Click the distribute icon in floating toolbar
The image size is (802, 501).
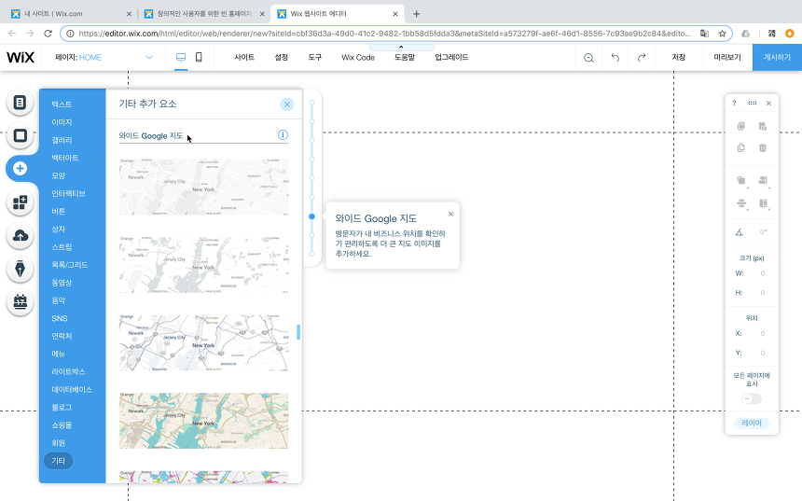point(741,203)
